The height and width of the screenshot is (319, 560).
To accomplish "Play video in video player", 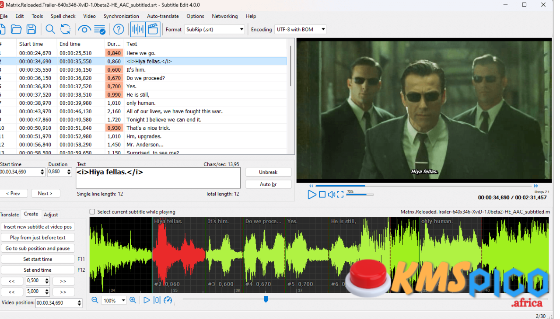I will click(311, 194).
